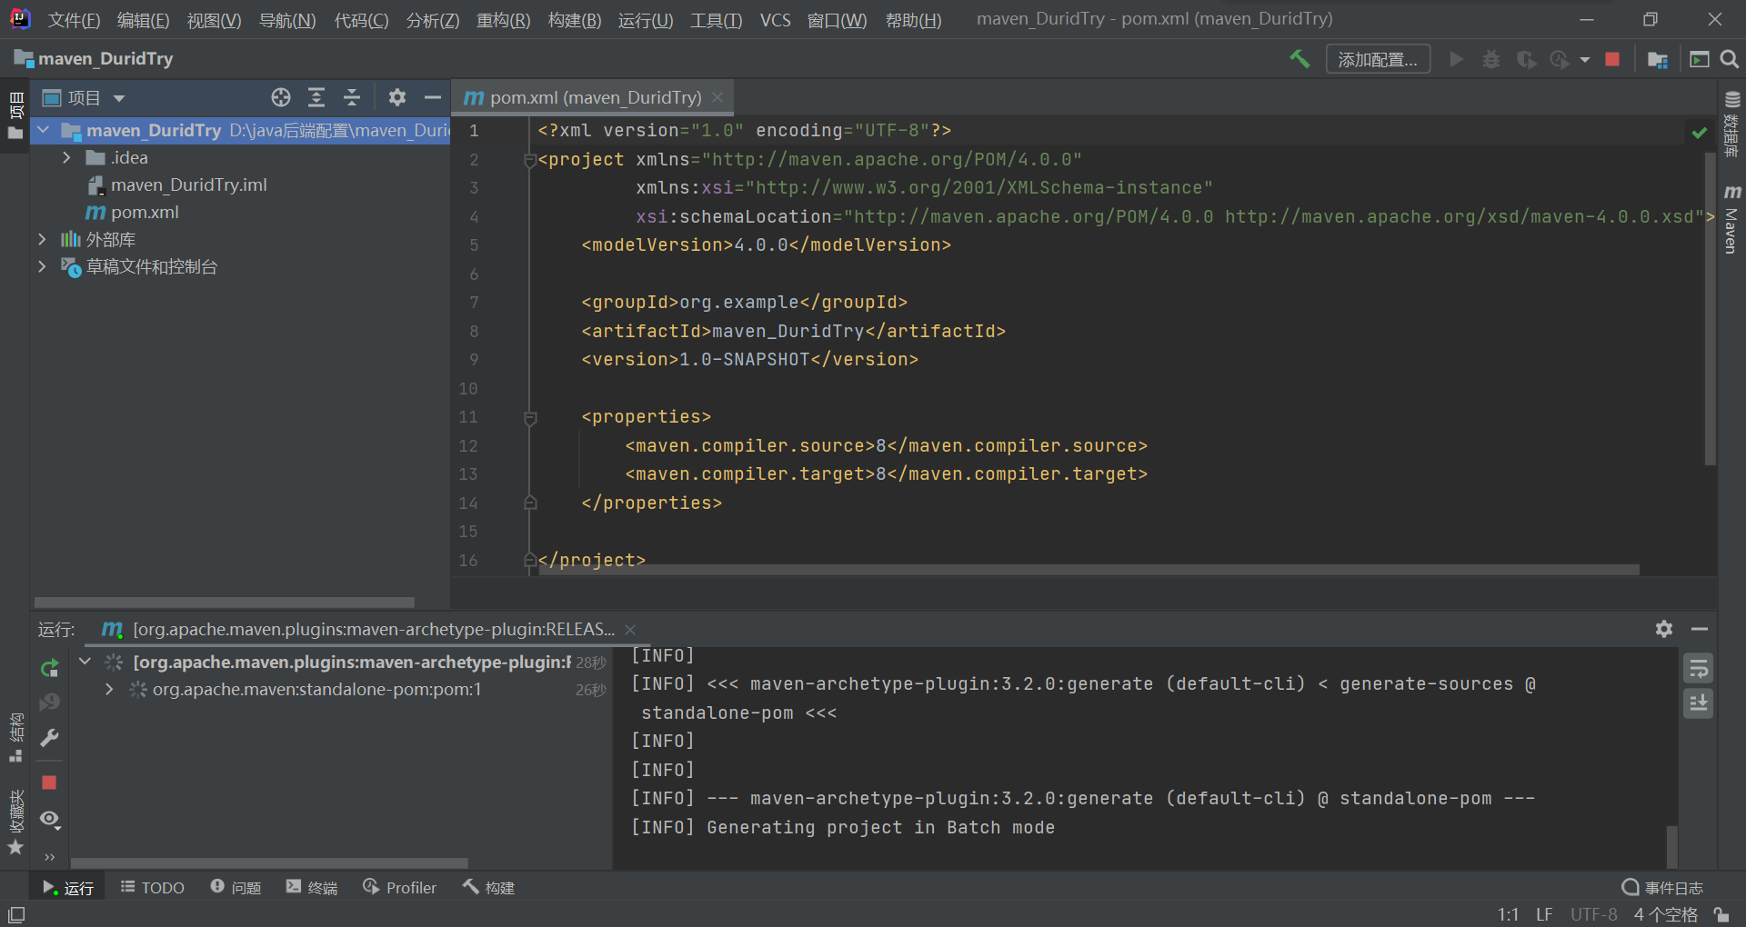1746x927 pixels.
Task: Rerun the Maven task with the green rerun icon
Action: tap(49, 668)
